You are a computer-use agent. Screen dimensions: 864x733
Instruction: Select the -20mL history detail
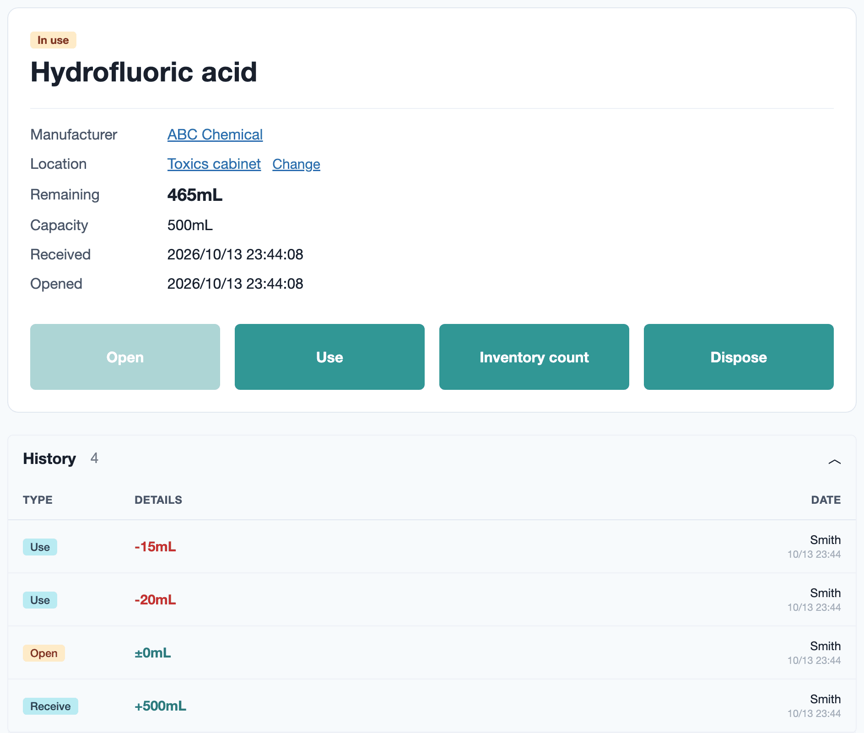[155, 600]
